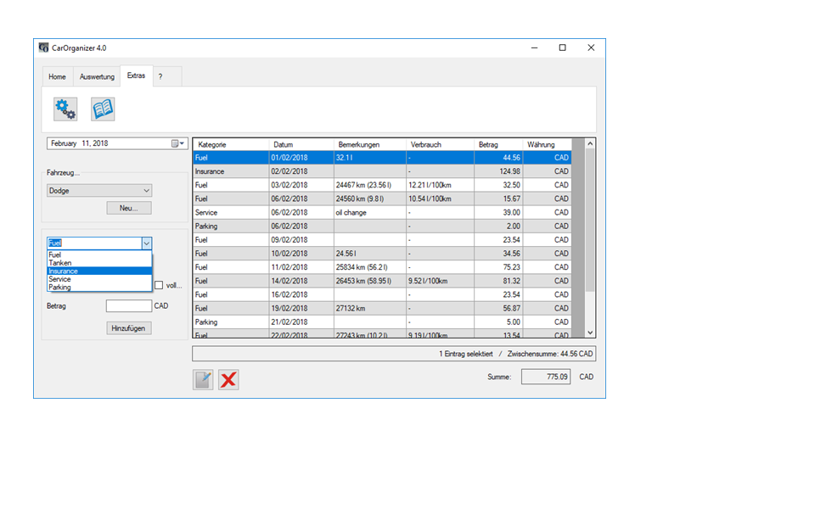Viewport: 815px width, 509px height.
Task: Delete entry with the red X icon
Action: pos(228,379)
